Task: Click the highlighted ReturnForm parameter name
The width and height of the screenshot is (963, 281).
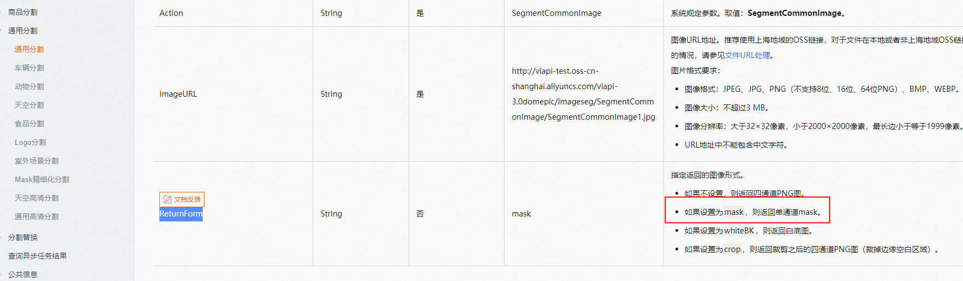Action: [181, 214]
